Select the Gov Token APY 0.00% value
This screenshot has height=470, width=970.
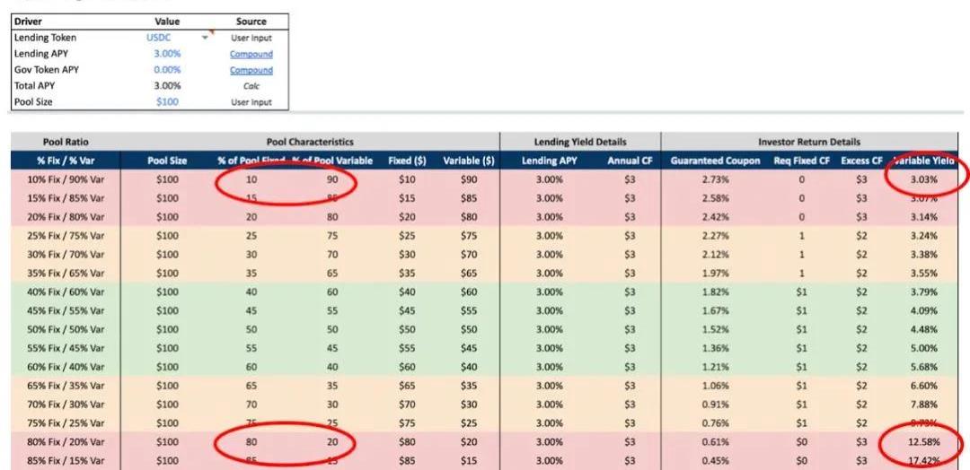(167, 70)
